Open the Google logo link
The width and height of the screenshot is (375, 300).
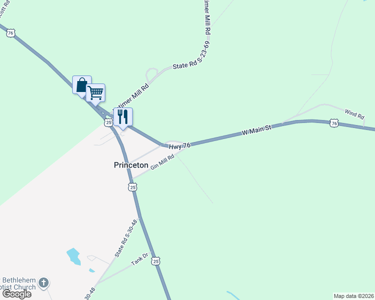(17, 294)
